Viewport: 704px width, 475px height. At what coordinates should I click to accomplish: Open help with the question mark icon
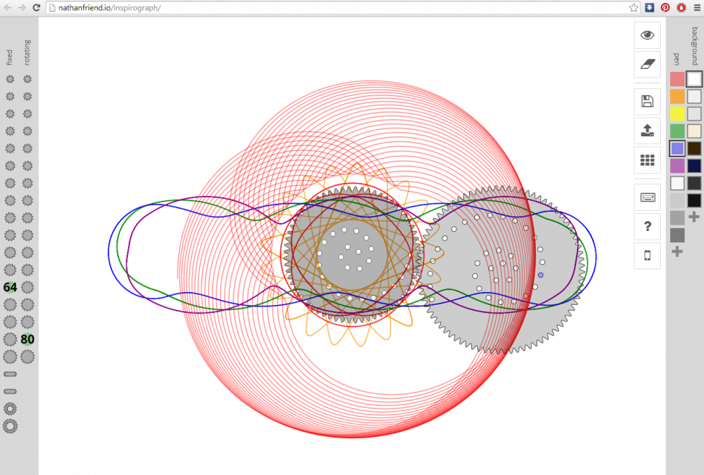647,226
